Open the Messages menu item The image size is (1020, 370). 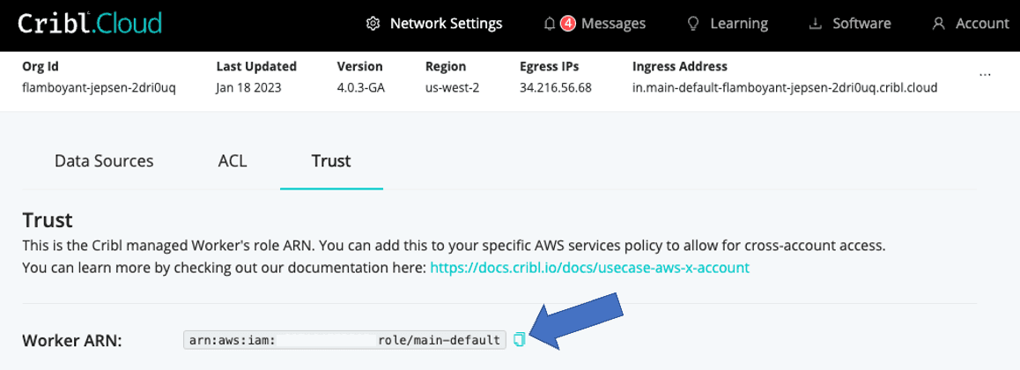(613, 24)
